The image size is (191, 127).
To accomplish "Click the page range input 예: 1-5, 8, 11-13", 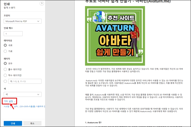I will (25, 81).
